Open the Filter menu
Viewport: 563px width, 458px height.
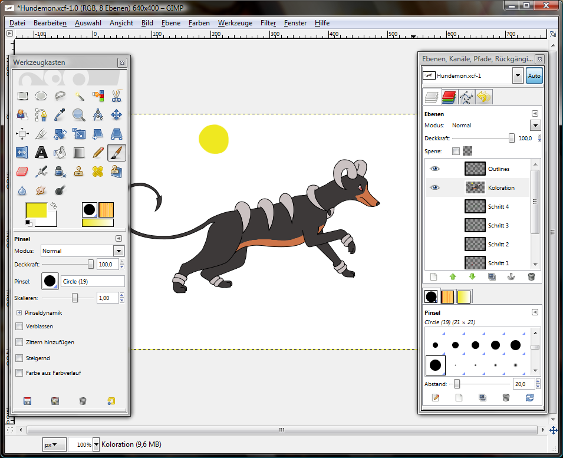click(x=268, y=23)
